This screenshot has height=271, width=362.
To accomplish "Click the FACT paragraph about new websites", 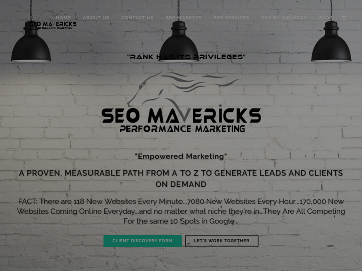I will [181, 211].
